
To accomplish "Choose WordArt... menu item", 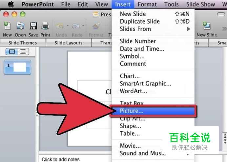I will pyautogui.click(x=153, y=91).
